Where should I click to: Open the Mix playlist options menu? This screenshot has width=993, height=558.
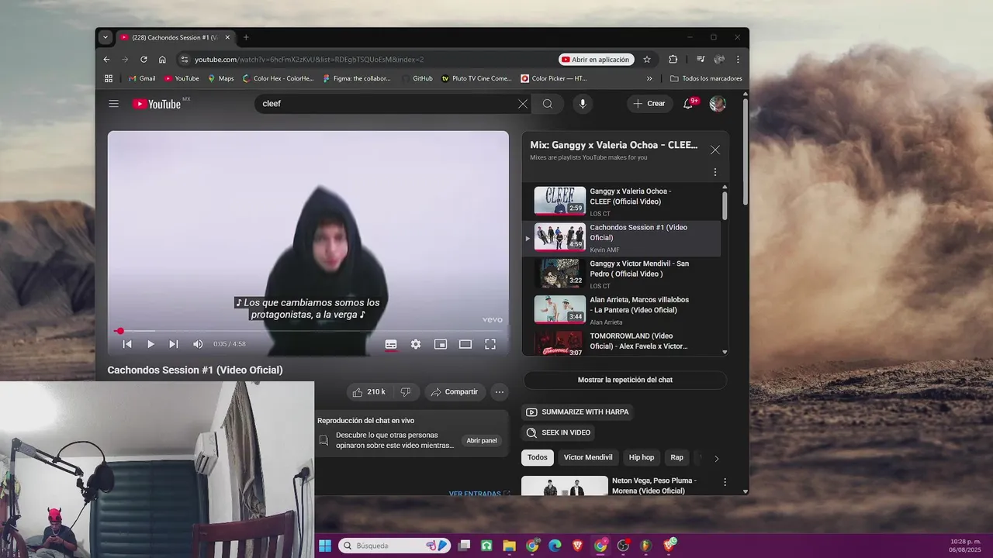tap(715, 172)
